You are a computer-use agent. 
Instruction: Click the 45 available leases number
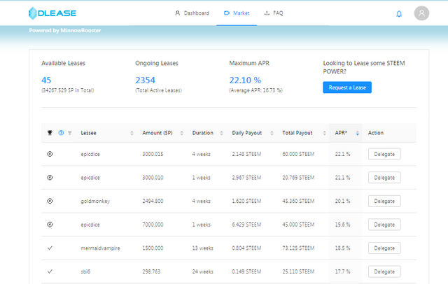click(46, 80)
